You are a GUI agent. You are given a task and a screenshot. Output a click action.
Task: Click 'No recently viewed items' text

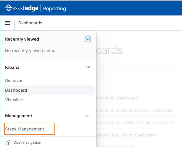point(30,51)
